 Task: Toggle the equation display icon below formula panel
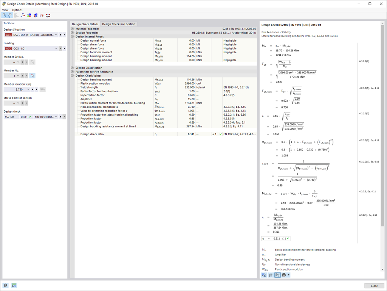[x=277, y=275]
